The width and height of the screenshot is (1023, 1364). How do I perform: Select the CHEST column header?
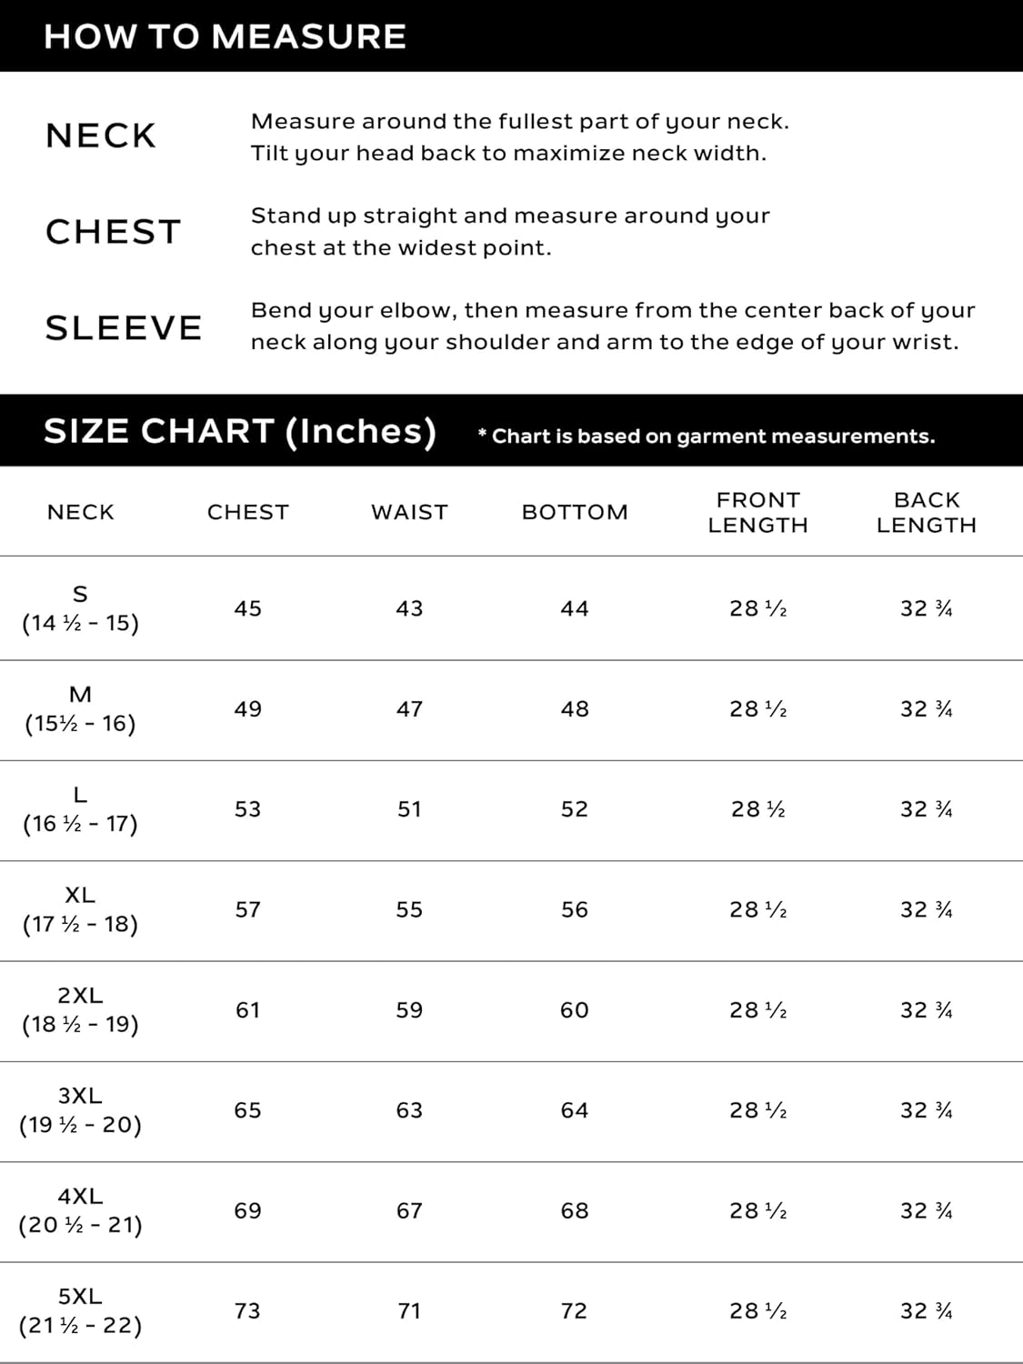[247, 512]
